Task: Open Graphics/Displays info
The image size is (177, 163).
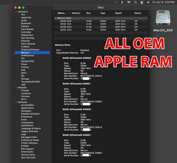Action: pos(30,50)
